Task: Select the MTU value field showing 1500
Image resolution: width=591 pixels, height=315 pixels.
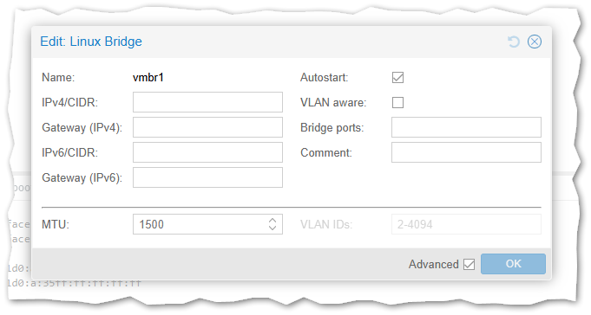Action: 200,224
